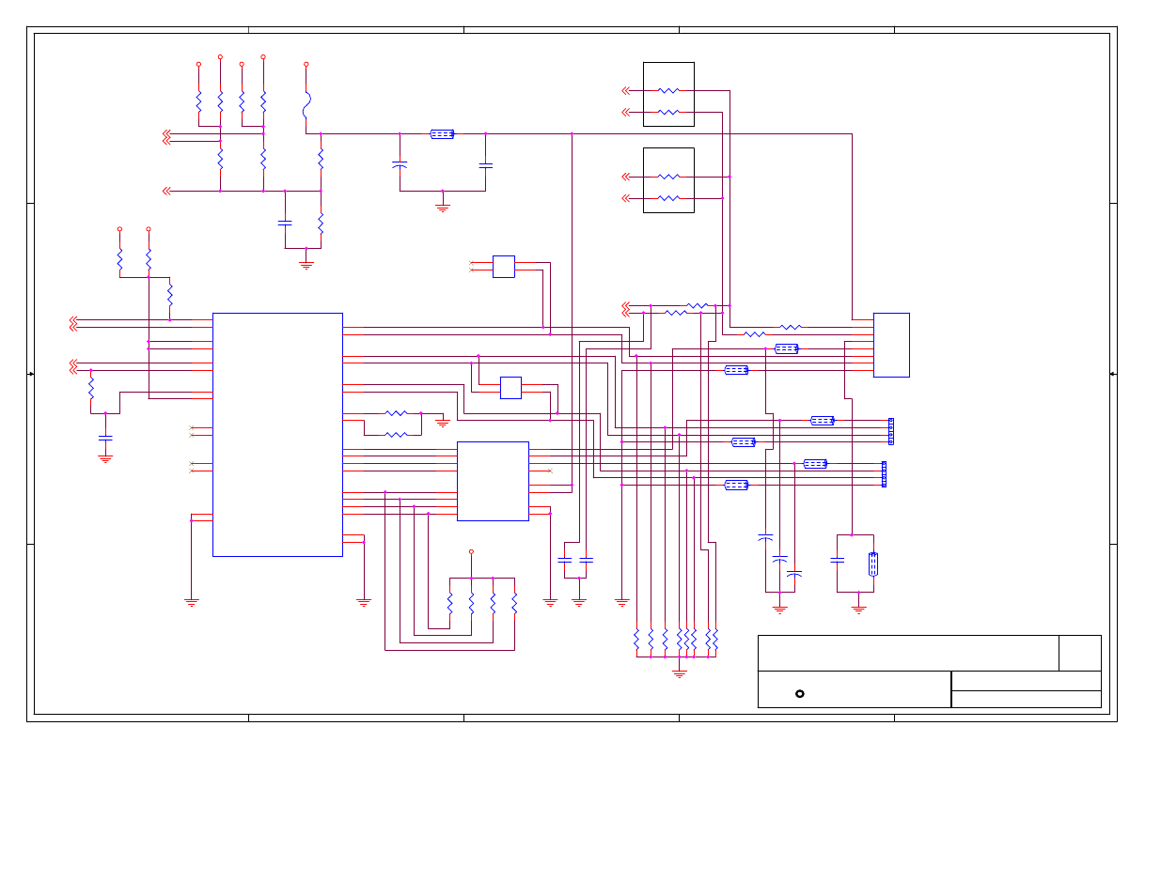Select the large IC rectangle on the left side

click(x=277, y=434)
